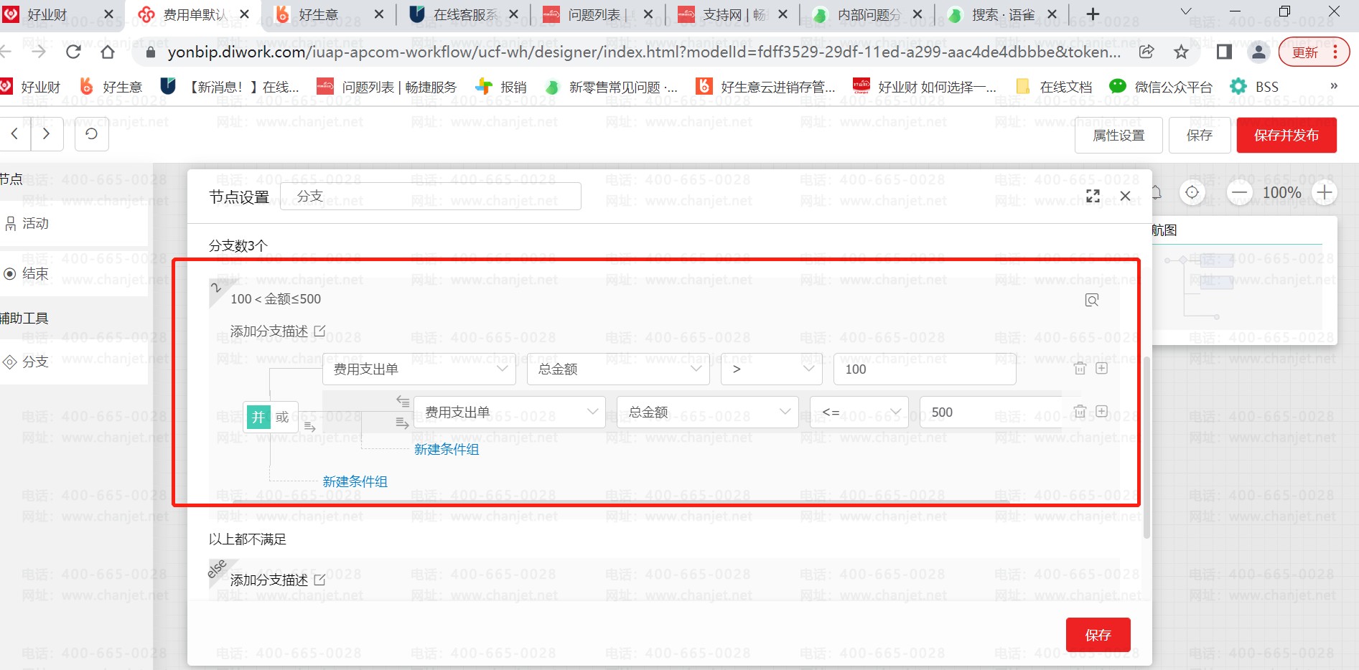Open the browser side panel icon
Screen dimensions: 1359x670
pyautogui.click(x=1224, y=52)
